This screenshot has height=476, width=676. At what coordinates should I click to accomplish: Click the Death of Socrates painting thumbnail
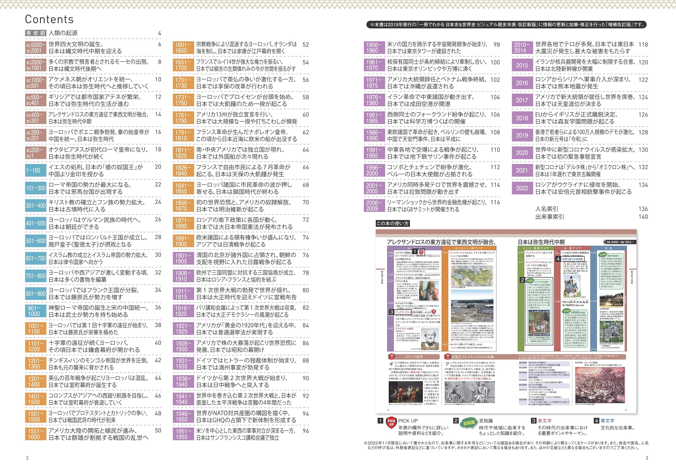point(406,392)
